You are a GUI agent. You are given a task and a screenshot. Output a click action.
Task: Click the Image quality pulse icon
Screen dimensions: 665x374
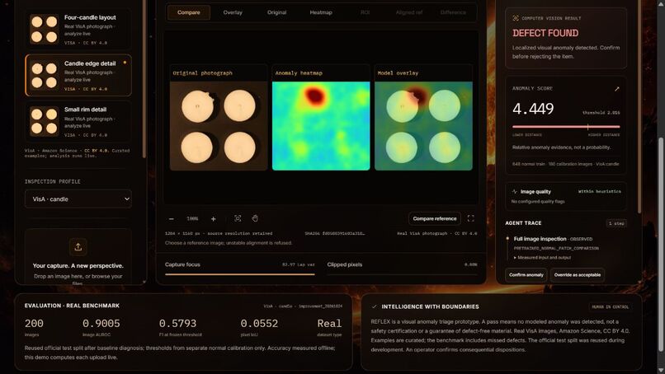(515, 191)
